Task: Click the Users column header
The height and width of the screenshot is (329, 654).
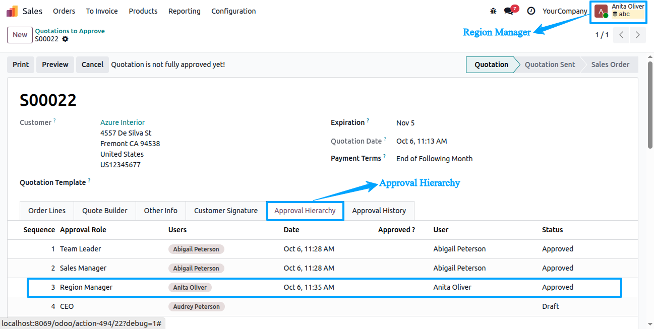Action: 177,230
